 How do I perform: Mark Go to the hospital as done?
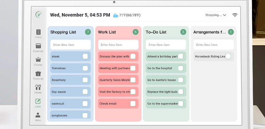pyautogui.click(x=180, y=68)
